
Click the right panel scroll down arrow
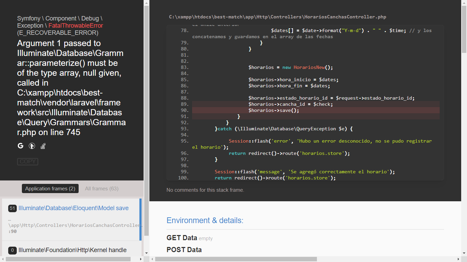pyautogui.click(x=464, y=253)
